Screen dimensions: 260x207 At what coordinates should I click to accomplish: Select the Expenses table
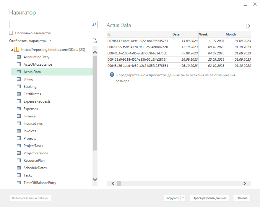31,109
